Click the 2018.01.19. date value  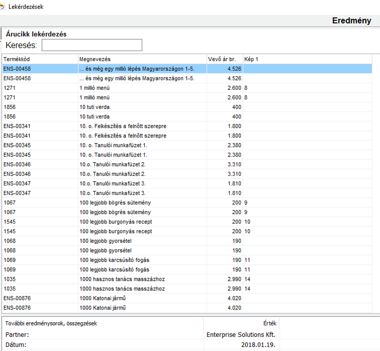click(258, 345)
